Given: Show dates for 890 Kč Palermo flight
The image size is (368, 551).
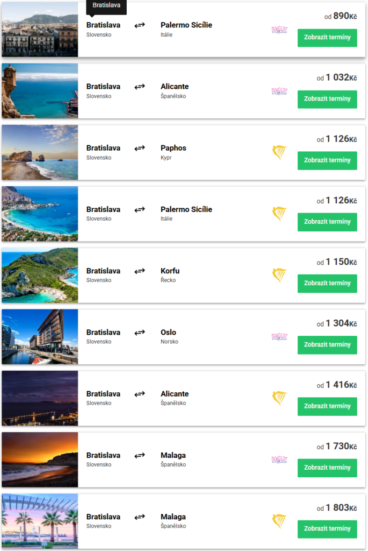Looking at the screenshot, I should click(x=327, y=38).
